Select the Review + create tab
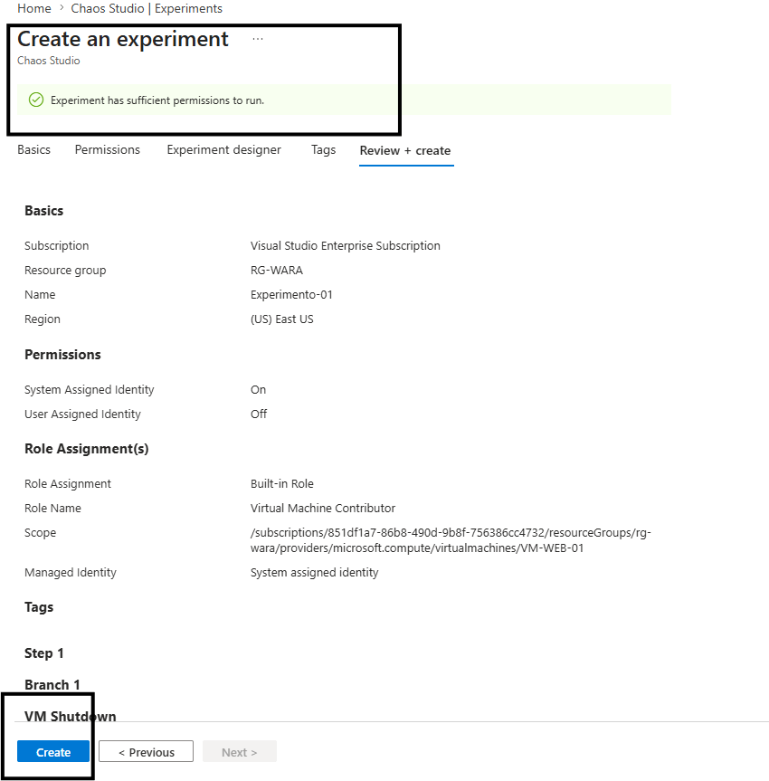769x781 pixels. point(404,151)
